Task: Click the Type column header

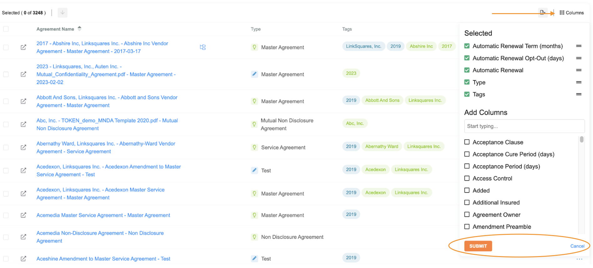Action: pyautogui.click(x=256, y=29)
